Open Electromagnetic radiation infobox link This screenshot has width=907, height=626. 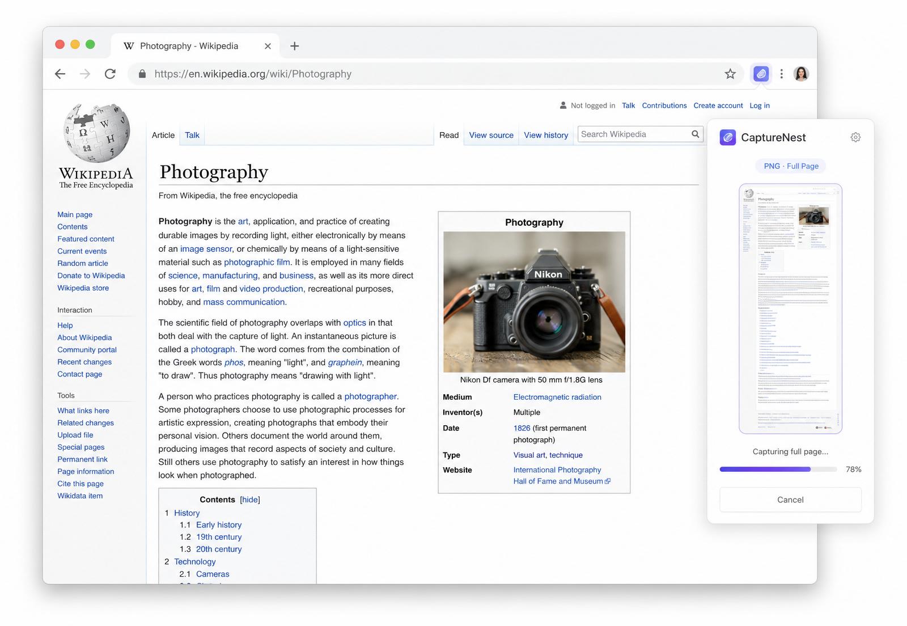tap(557, 397)
